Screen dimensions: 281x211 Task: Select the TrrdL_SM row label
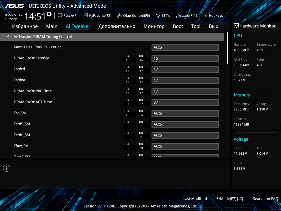coord(22,135)
